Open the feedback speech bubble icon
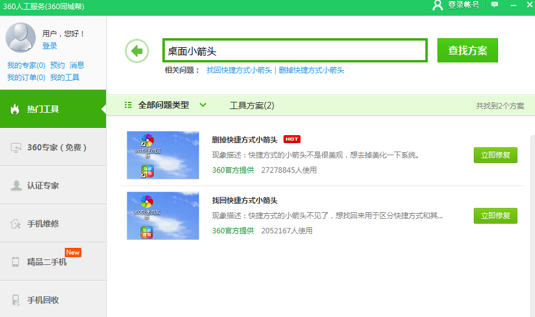535x317 pixels. [x=494, y=4]
